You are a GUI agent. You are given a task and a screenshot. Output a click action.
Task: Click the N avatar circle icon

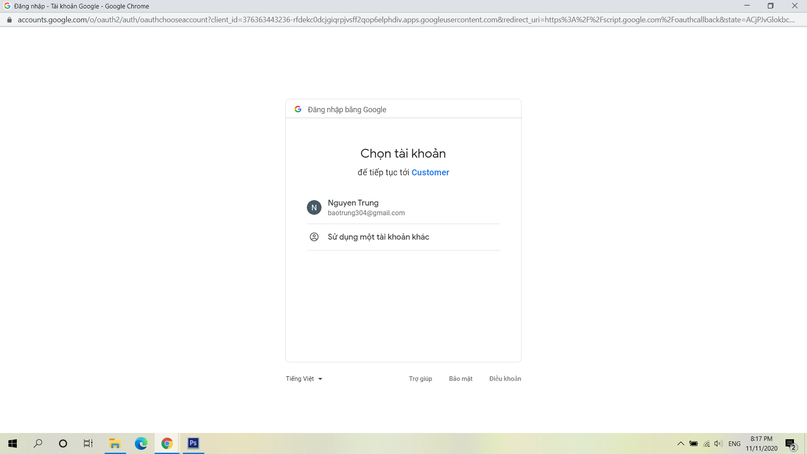(x=314, y=208)
